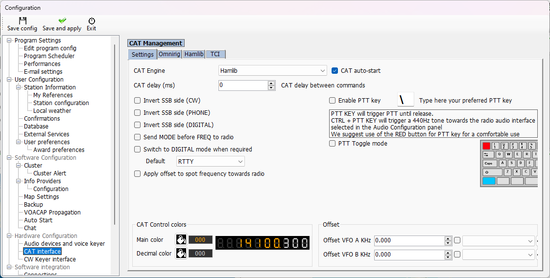Click the tree panel vertical scrollbar
The width and height of the screenshot is (550, 278).
tap(115, 134)
